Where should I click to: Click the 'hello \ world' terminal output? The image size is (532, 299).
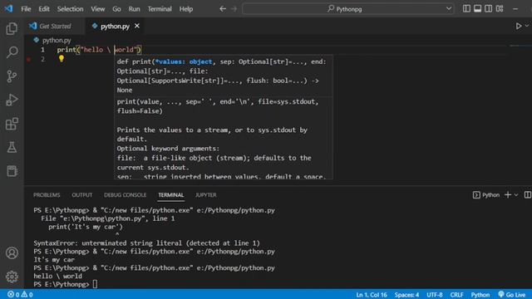(x=57, y=276)
